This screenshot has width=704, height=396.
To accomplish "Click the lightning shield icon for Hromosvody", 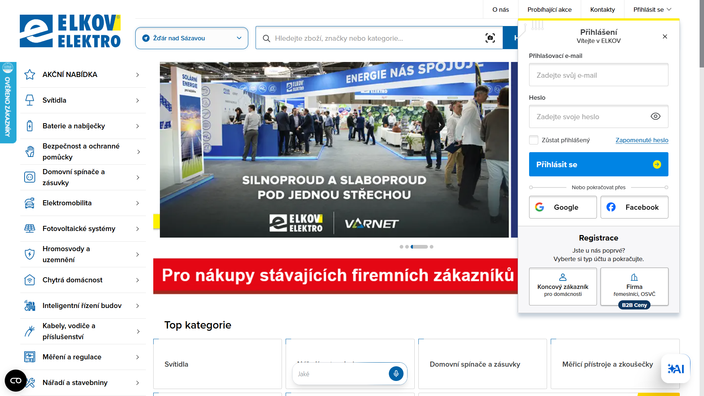I will [x=30, y=254].
